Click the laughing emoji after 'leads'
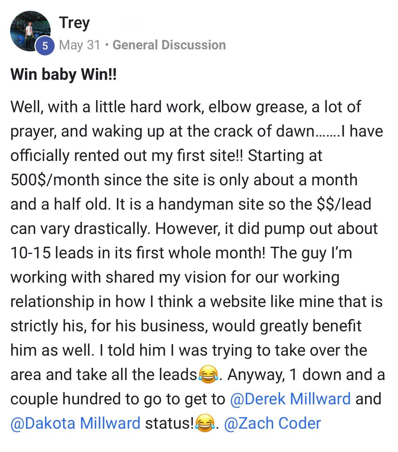398x452 pixels. click(x=208, y=375)
